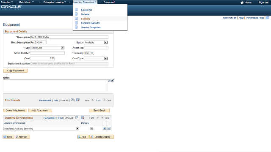271x152 pixels.
Task: Click the Description input field
Action: pos(69,37)
